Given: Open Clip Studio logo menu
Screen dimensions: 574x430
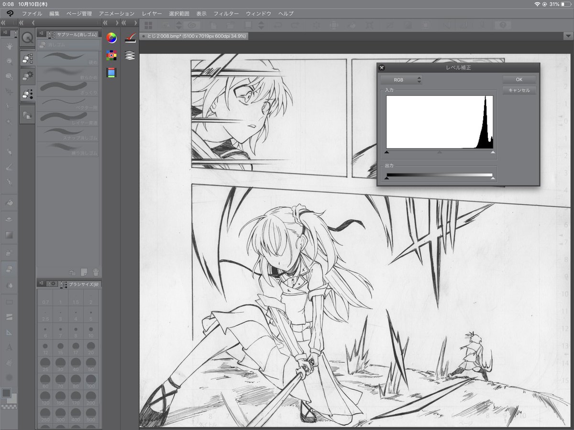Looking at the screenshot, I should [10, 13].
